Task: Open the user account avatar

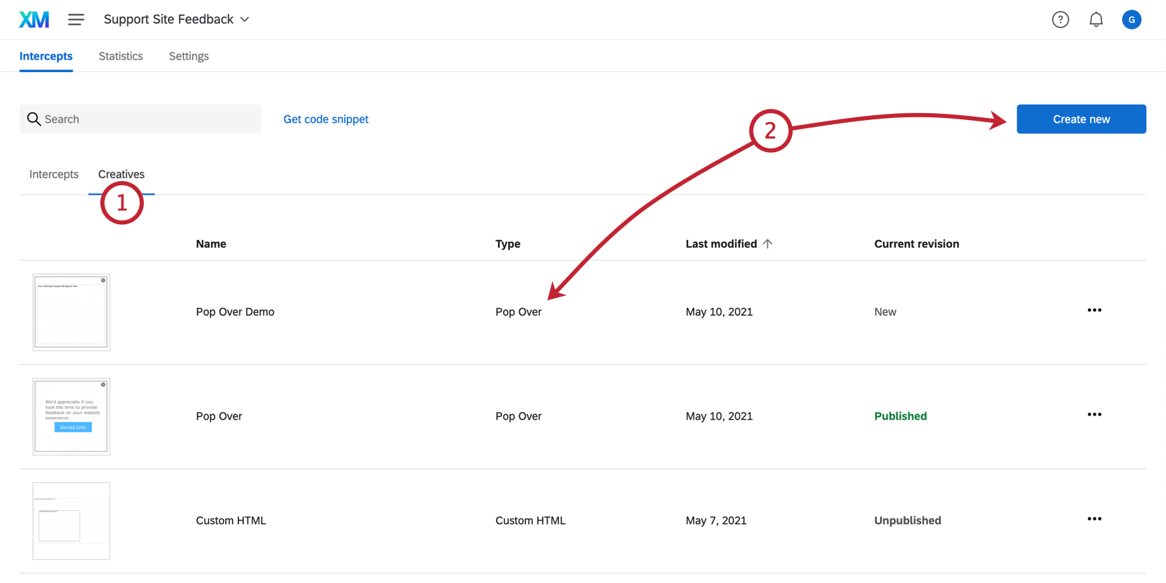Action: pos(1132,19)
